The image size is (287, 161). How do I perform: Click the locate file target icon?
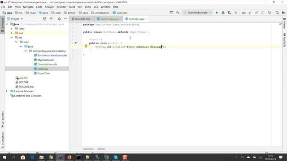pos(45,19)
